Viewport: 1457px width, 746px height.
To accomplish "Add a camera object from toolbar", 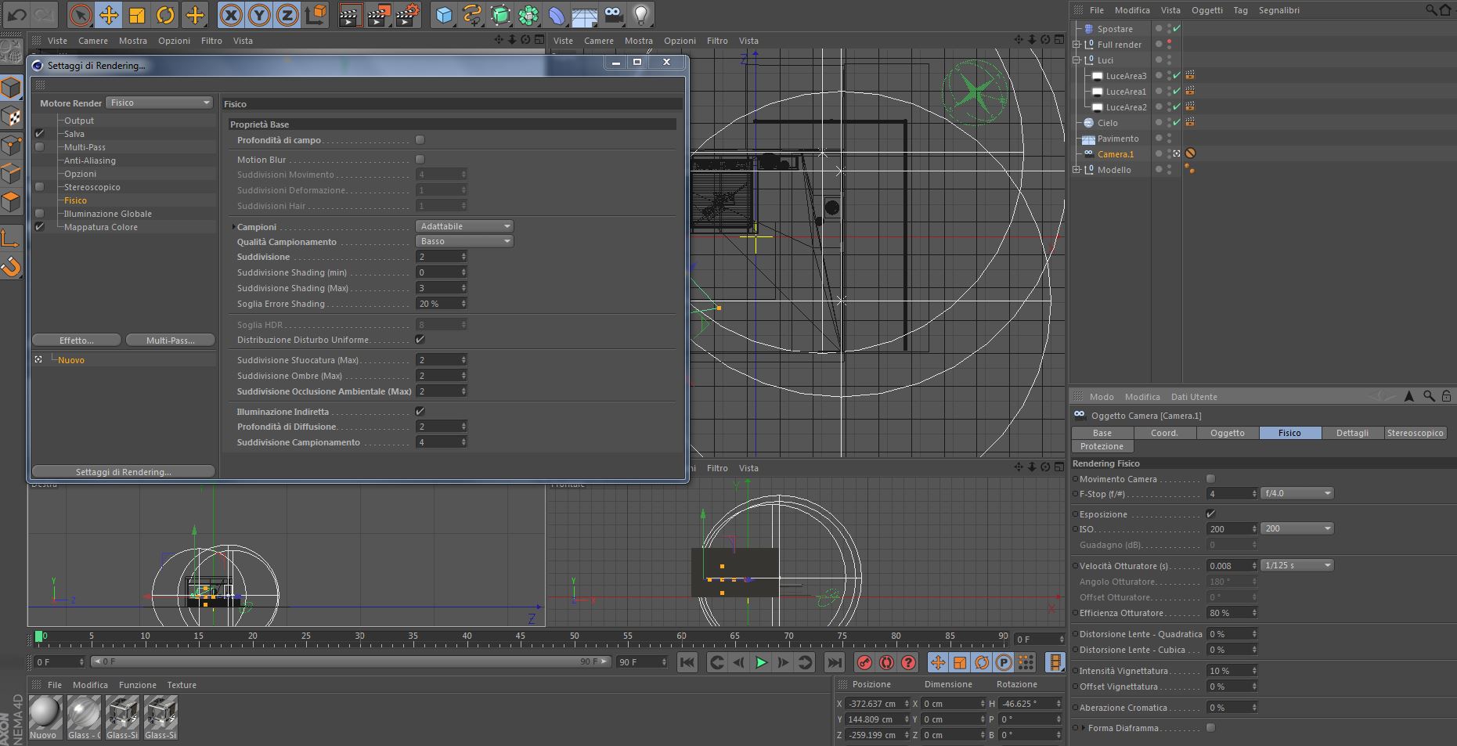I will pyautogui.click(x=613, y=15).
